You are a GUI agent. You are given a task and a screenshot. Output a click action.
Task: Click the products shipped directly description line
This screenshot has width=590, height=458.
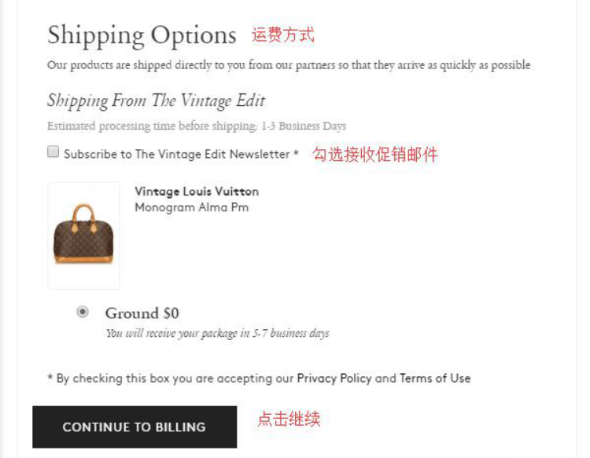click(x=289, y=65)
